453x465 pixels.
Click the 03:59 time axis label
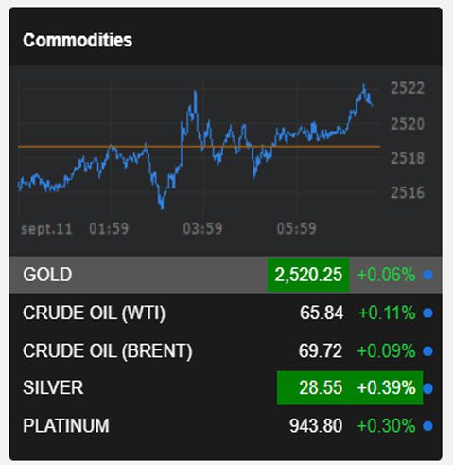(x=202, y=228)
